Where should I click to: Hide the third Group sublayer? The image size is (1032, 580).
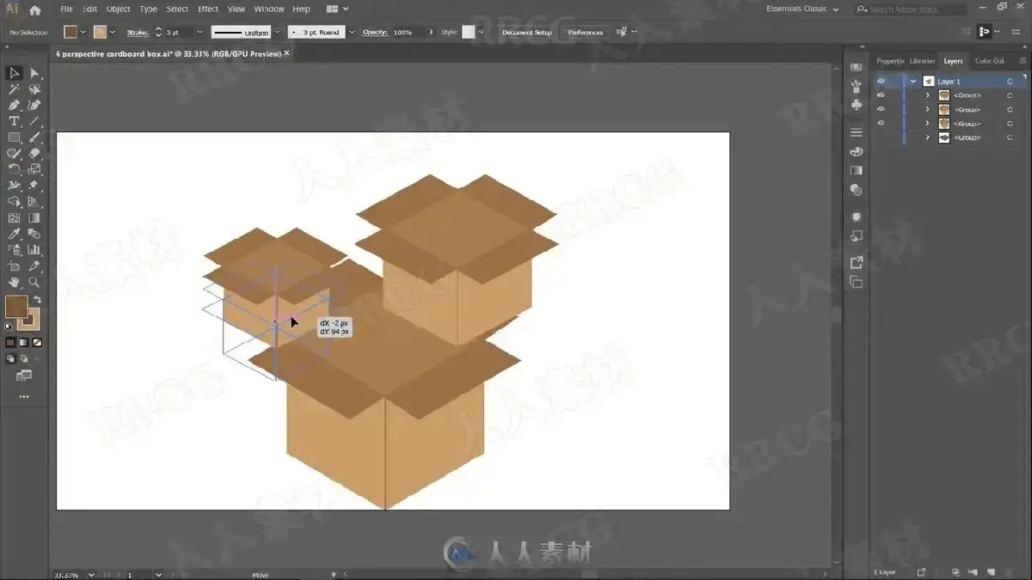881,124
